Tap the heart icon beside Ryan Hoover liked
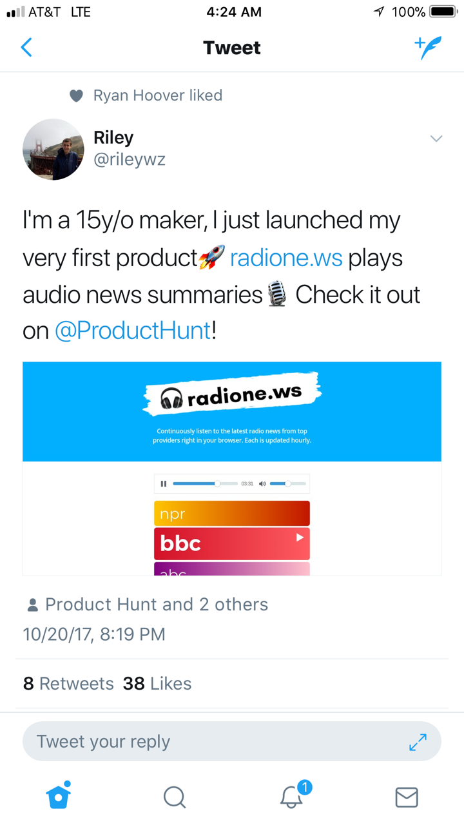 pos(76,96)
